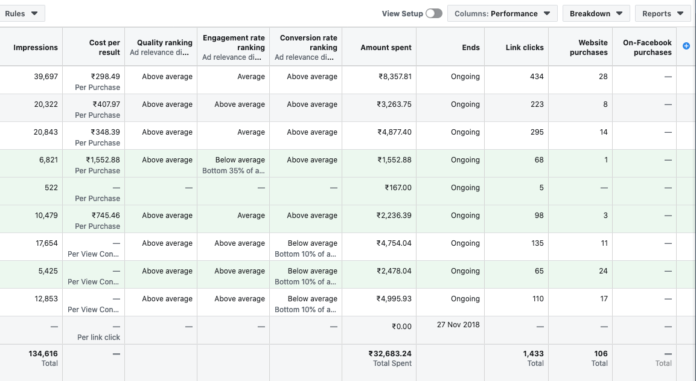Click the On-Facebook purchases column header
This screenshot has height=381, width=696.
tap(647, 46)
